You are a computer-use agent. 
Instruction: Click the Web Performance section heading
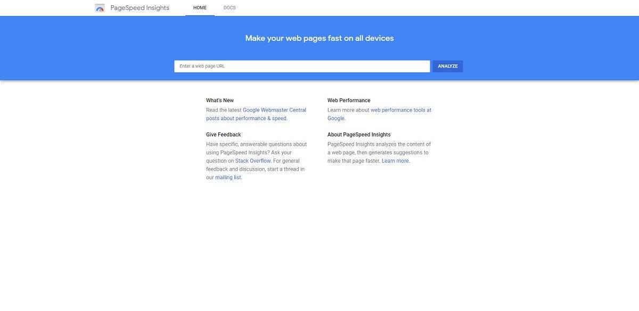coord(349,100)
